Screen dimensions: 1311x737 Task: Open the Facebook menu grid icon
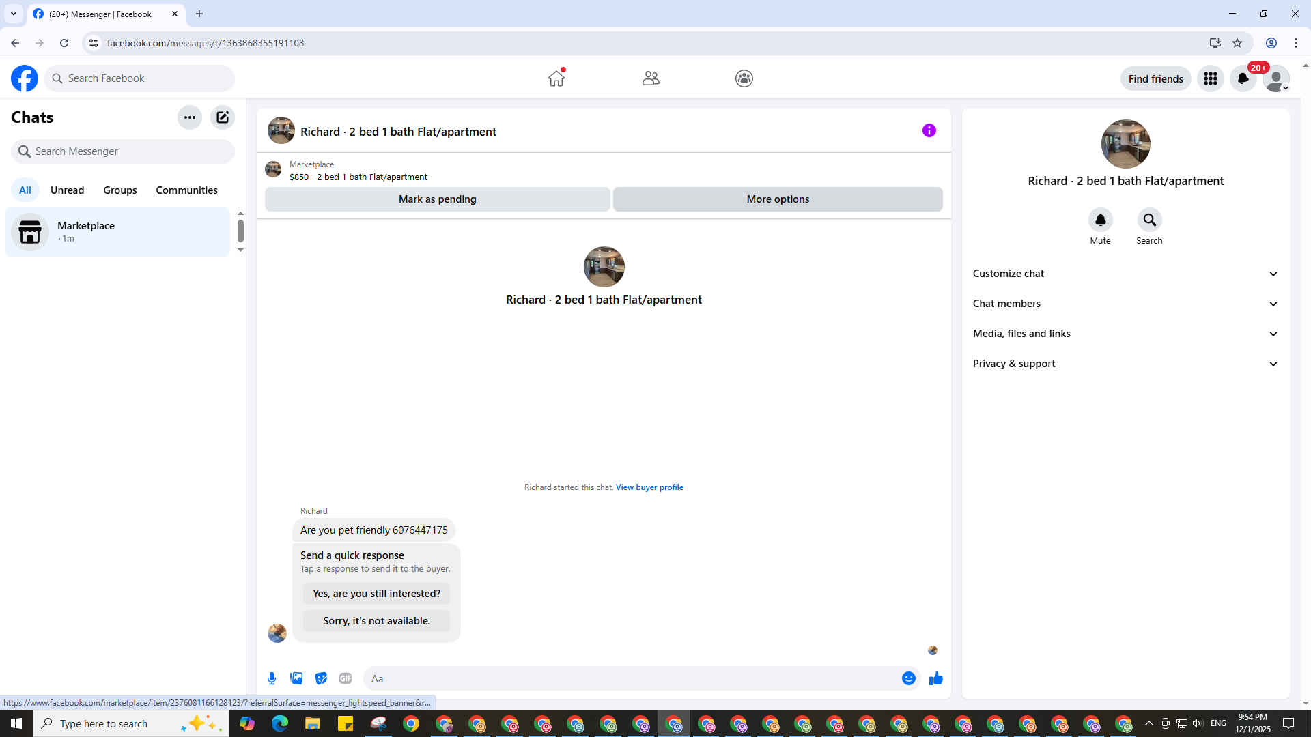click(1211, 78)
